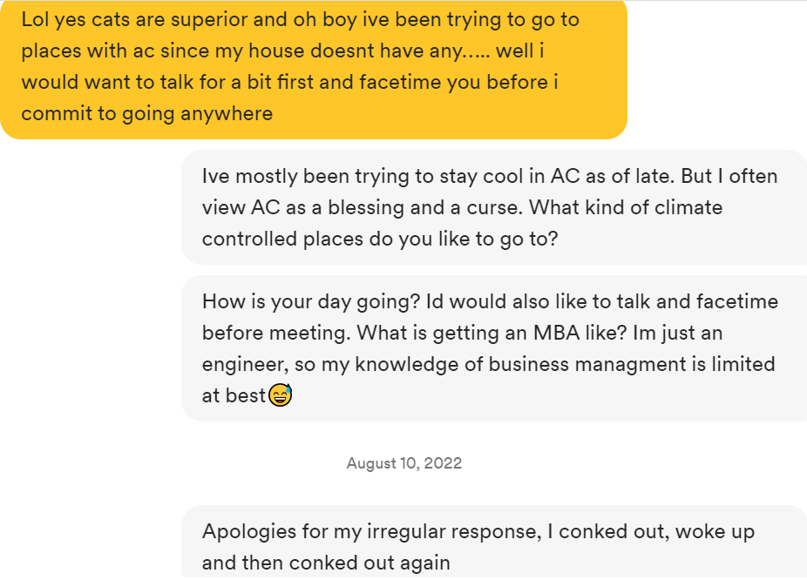Click the 'and then conked out again' line
The image size is (807, 580).
[326, 563]
